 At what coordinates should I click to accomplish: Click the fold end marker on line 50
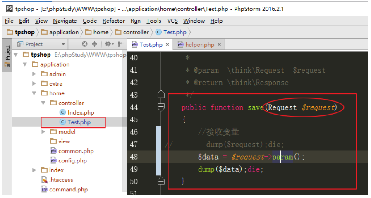(161, 181)
